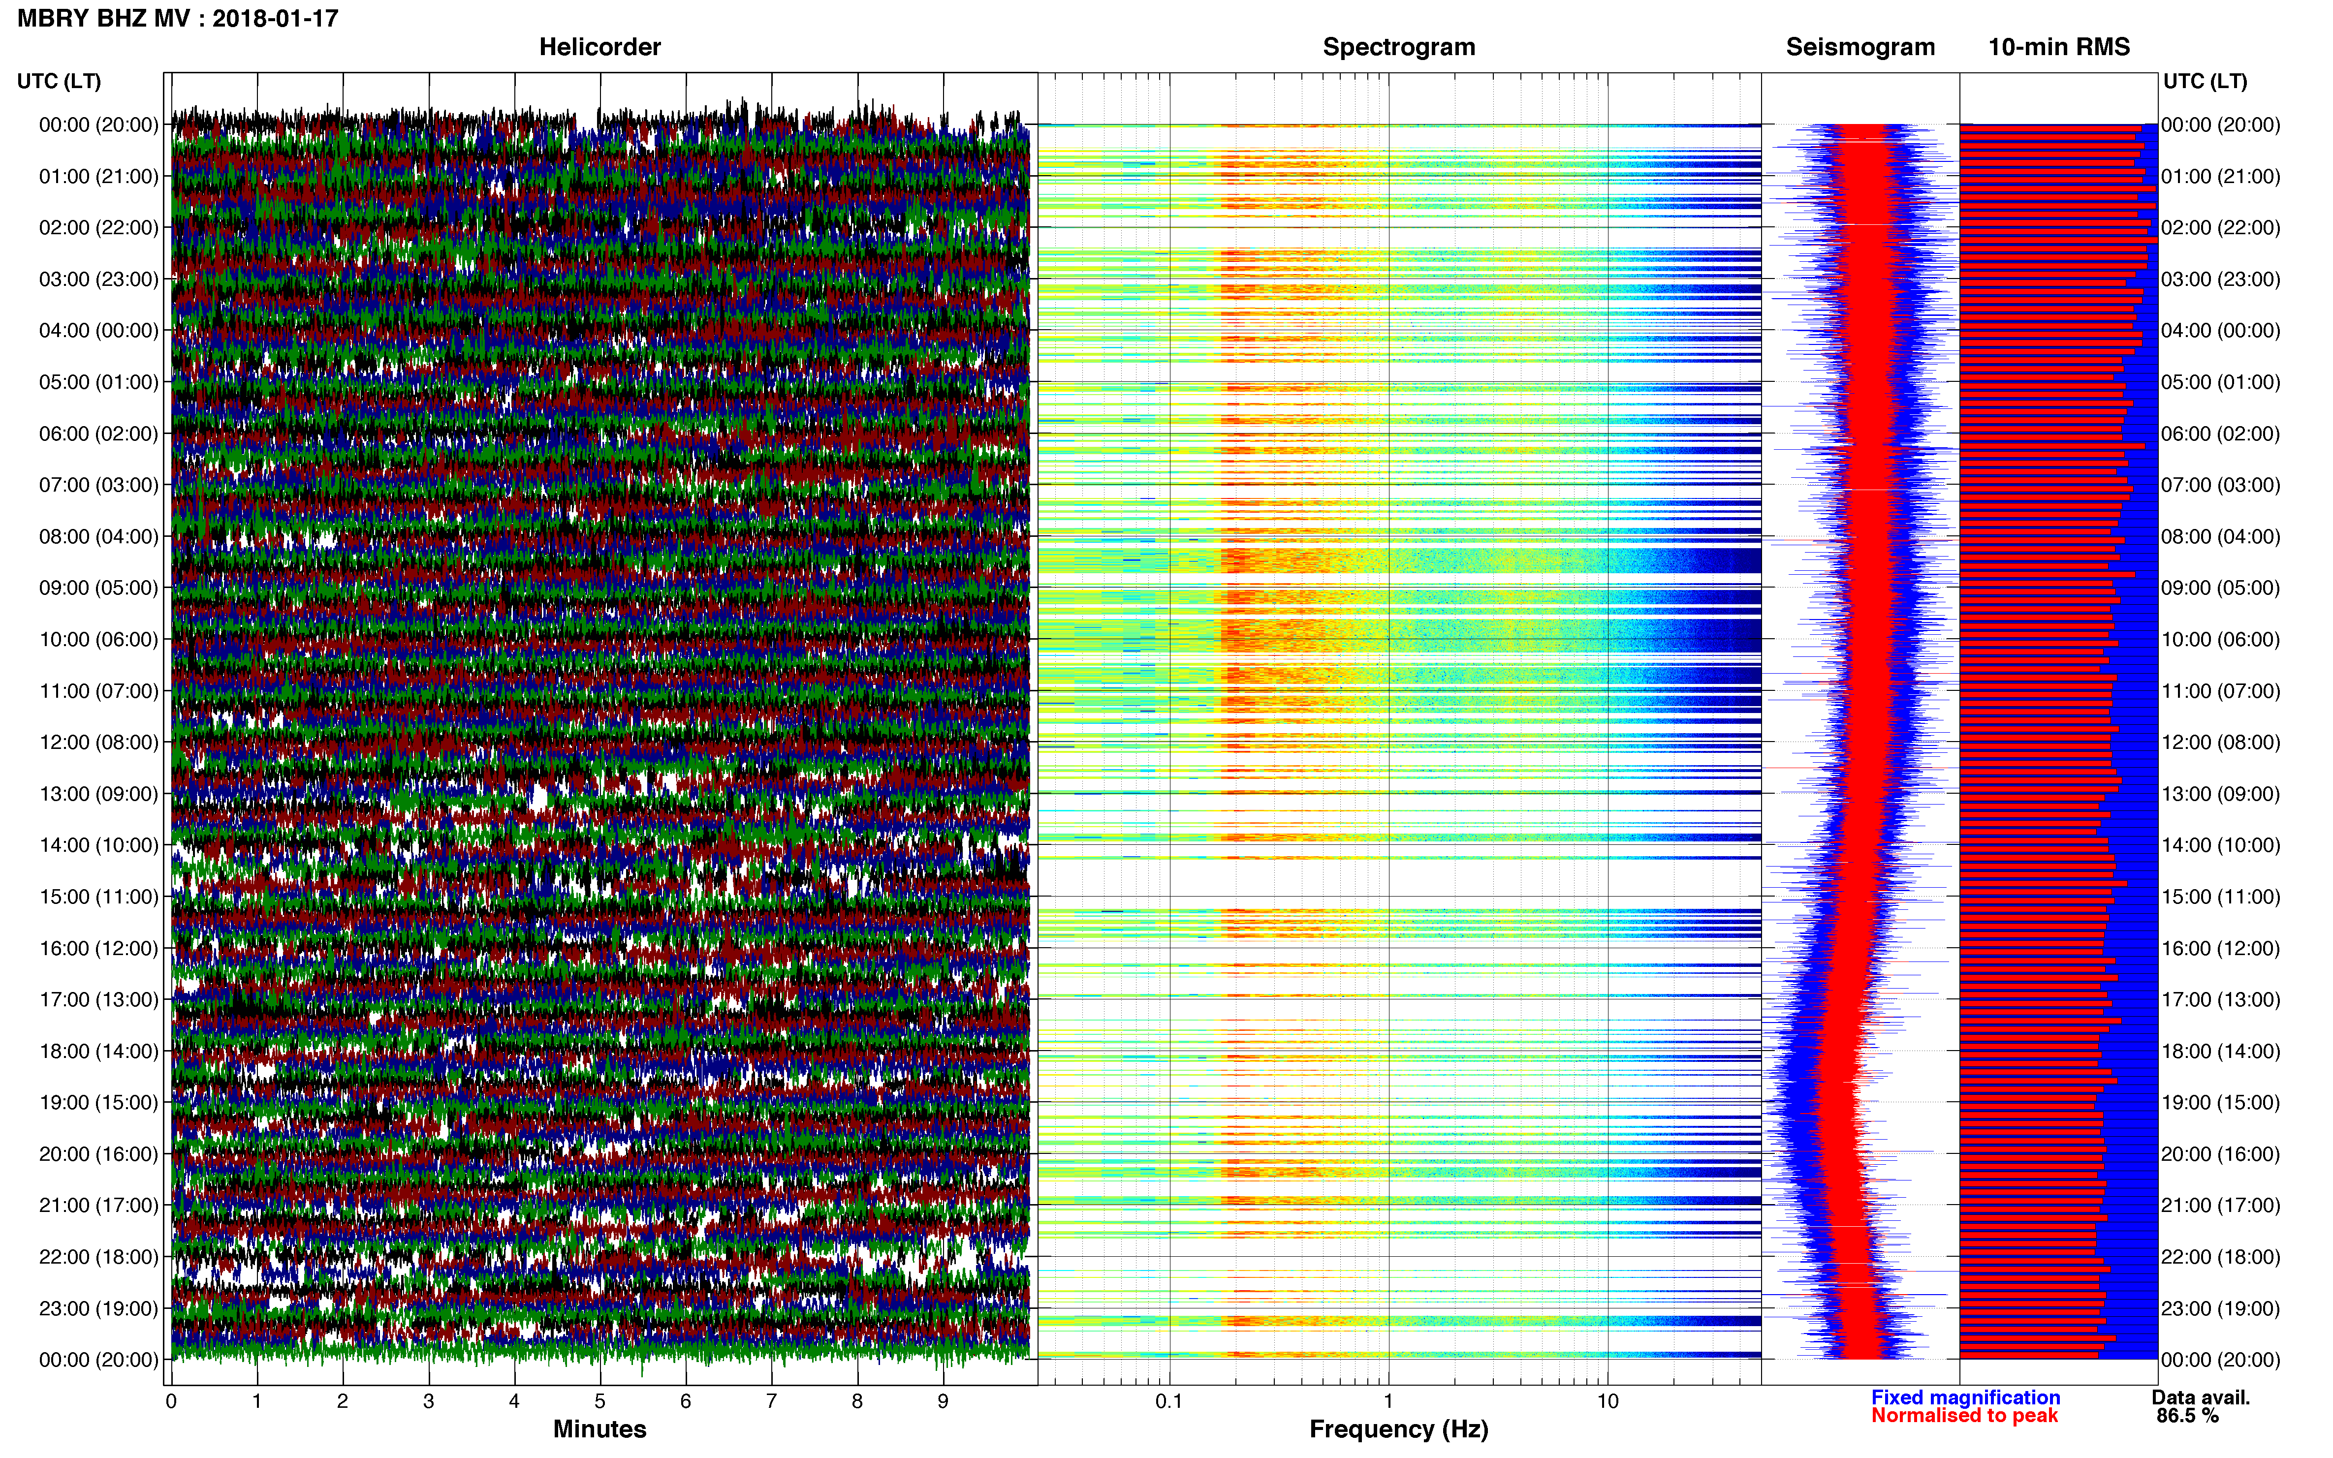The width and height of the screenshot is (2333, 1458).
Task: Click 14:00 (10:00) beside the RMS panel
Action: [x=2221, y=846]
